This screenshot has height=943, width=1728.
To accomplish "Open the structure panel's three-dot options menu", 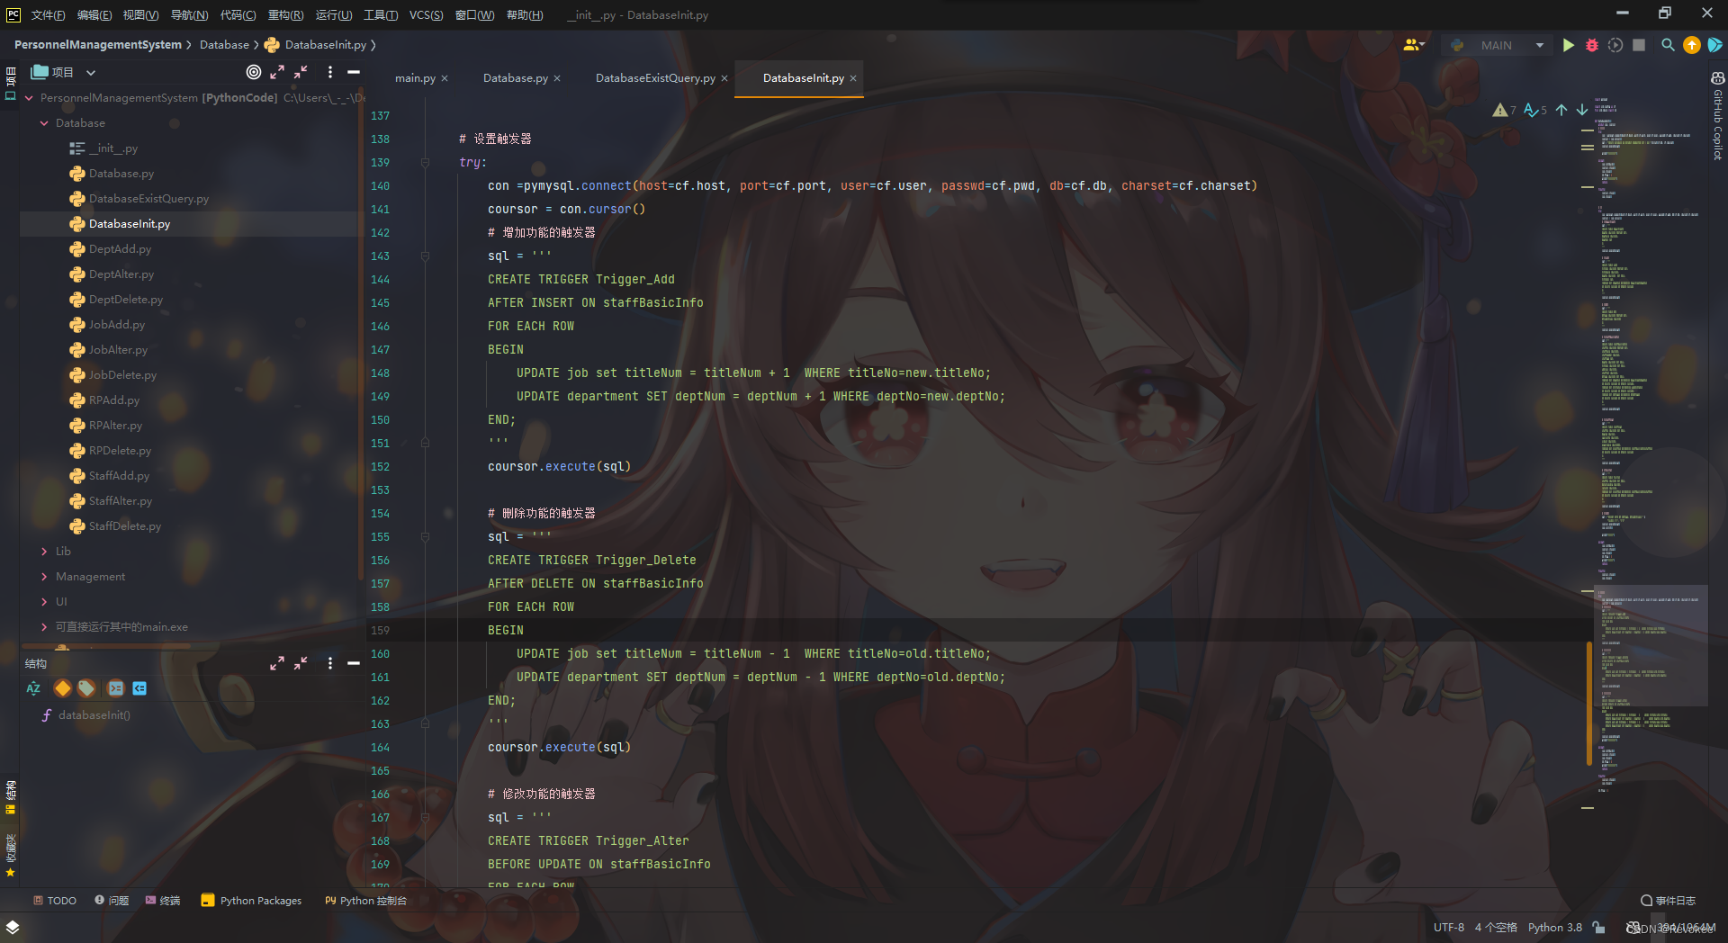I will [x=330, y=663].
